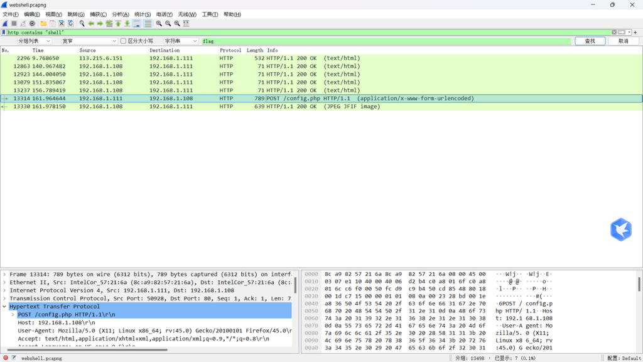Viewport: 643px width, 362px height.
Task: Click the 取消 cancel button
Action: (623, 41)
